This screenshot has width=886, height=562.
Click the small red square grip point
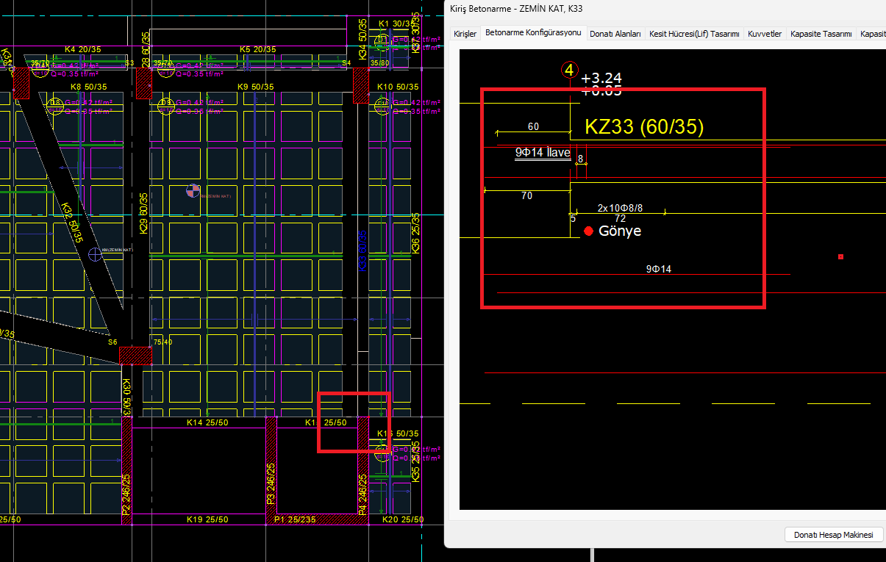pyautogui.click(x=840, y=257)
